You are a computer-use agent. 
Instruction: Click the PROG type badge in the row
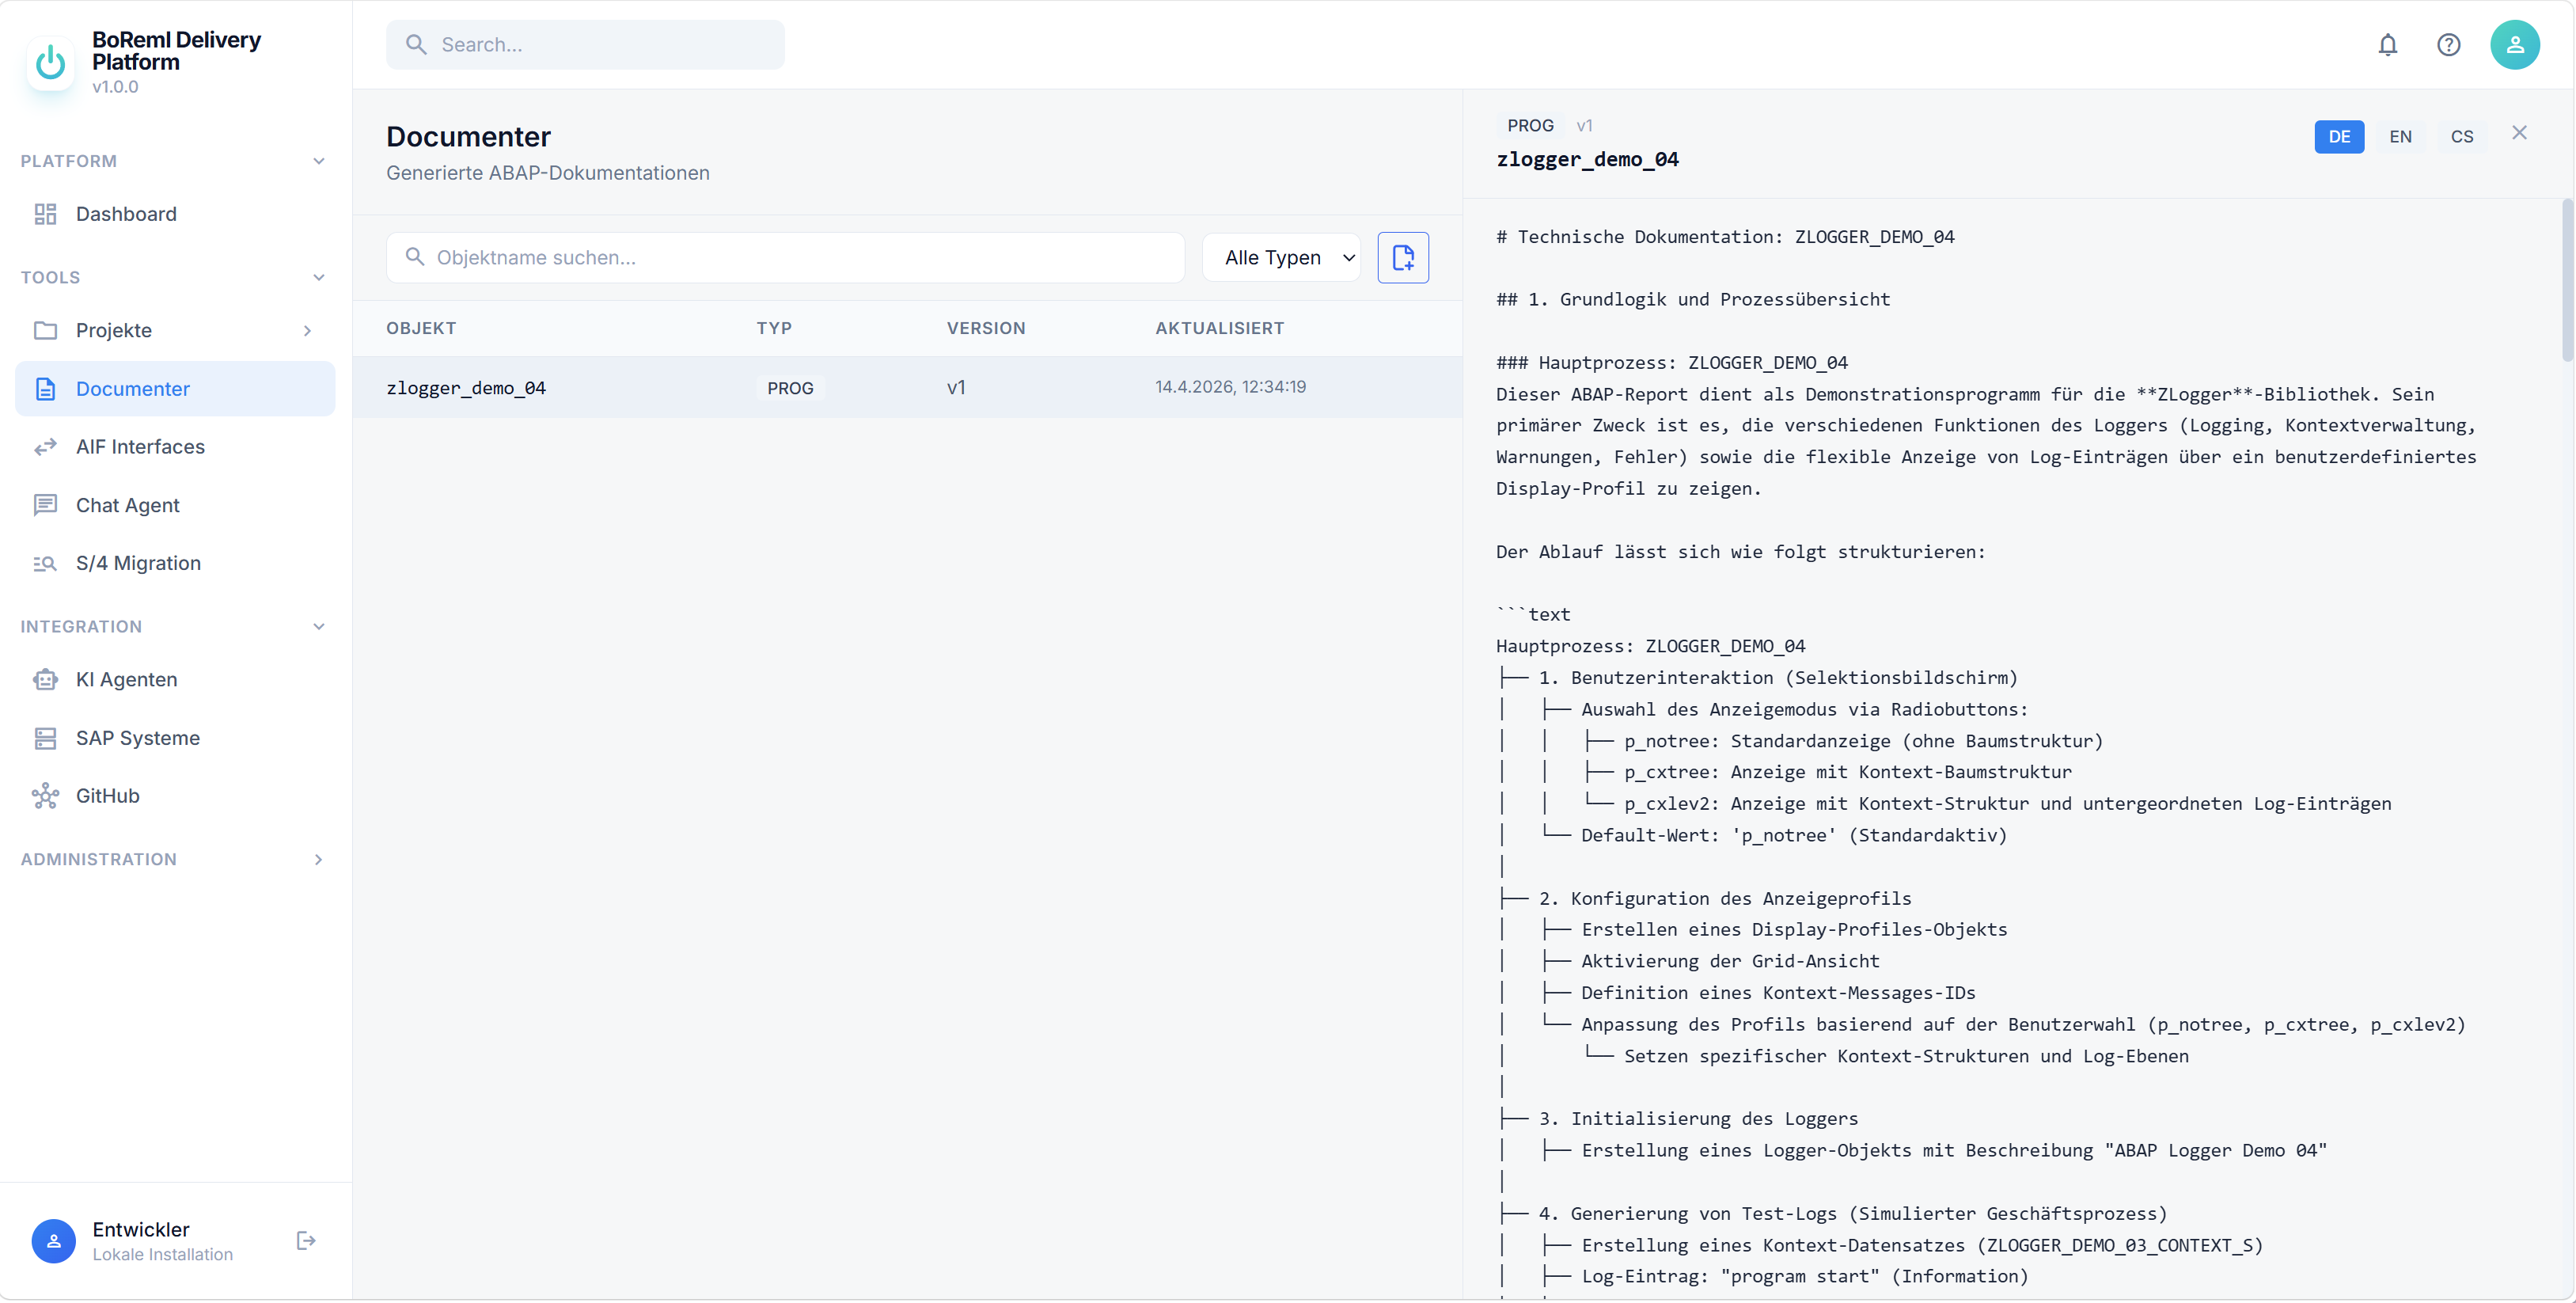pyautogui.click(x=790, y=388)
